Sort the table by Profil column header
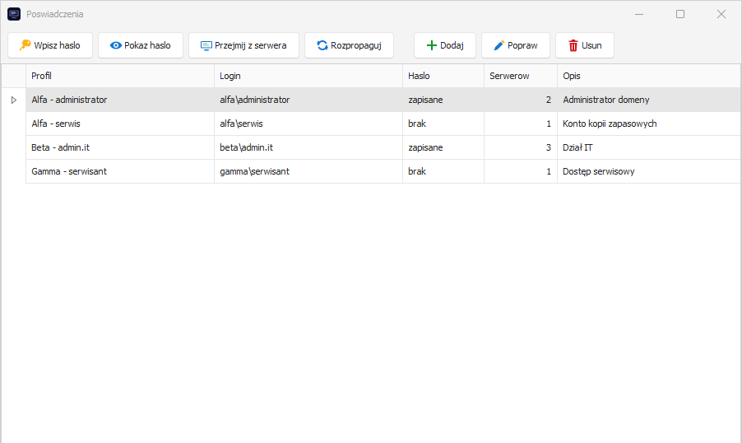The image size is (742, 443). point(120,76)
